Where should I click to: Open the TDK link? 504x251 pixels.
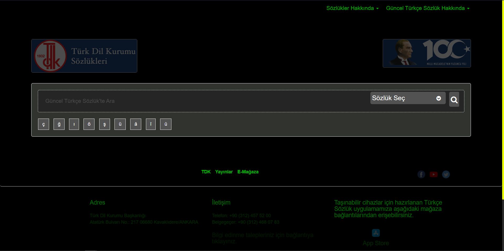click(206, 172)
